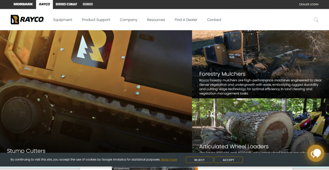The width and height of the screenshot is (329, 170).
Task: Open the Contact page
Action: (x=214, y=20)
